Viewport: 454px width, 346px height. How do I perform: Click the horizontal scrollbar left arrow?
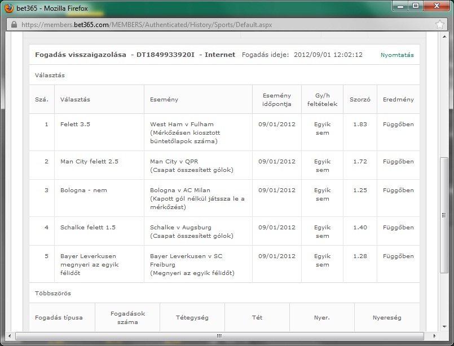(10, 336)
